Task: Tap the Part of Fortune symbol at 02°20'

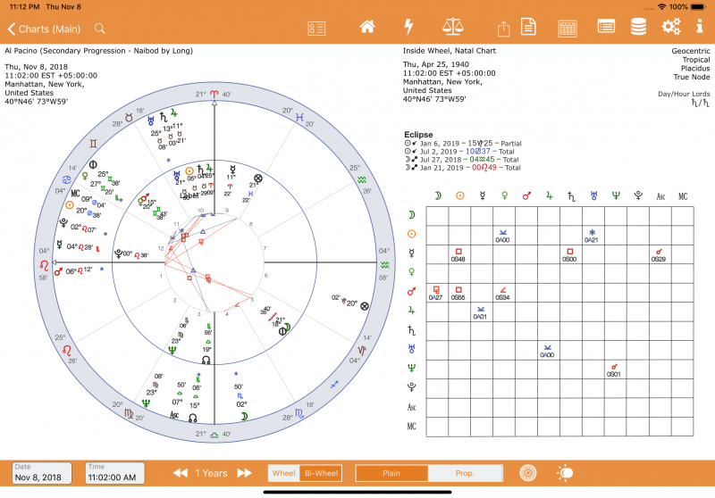Action: [365, 306]
